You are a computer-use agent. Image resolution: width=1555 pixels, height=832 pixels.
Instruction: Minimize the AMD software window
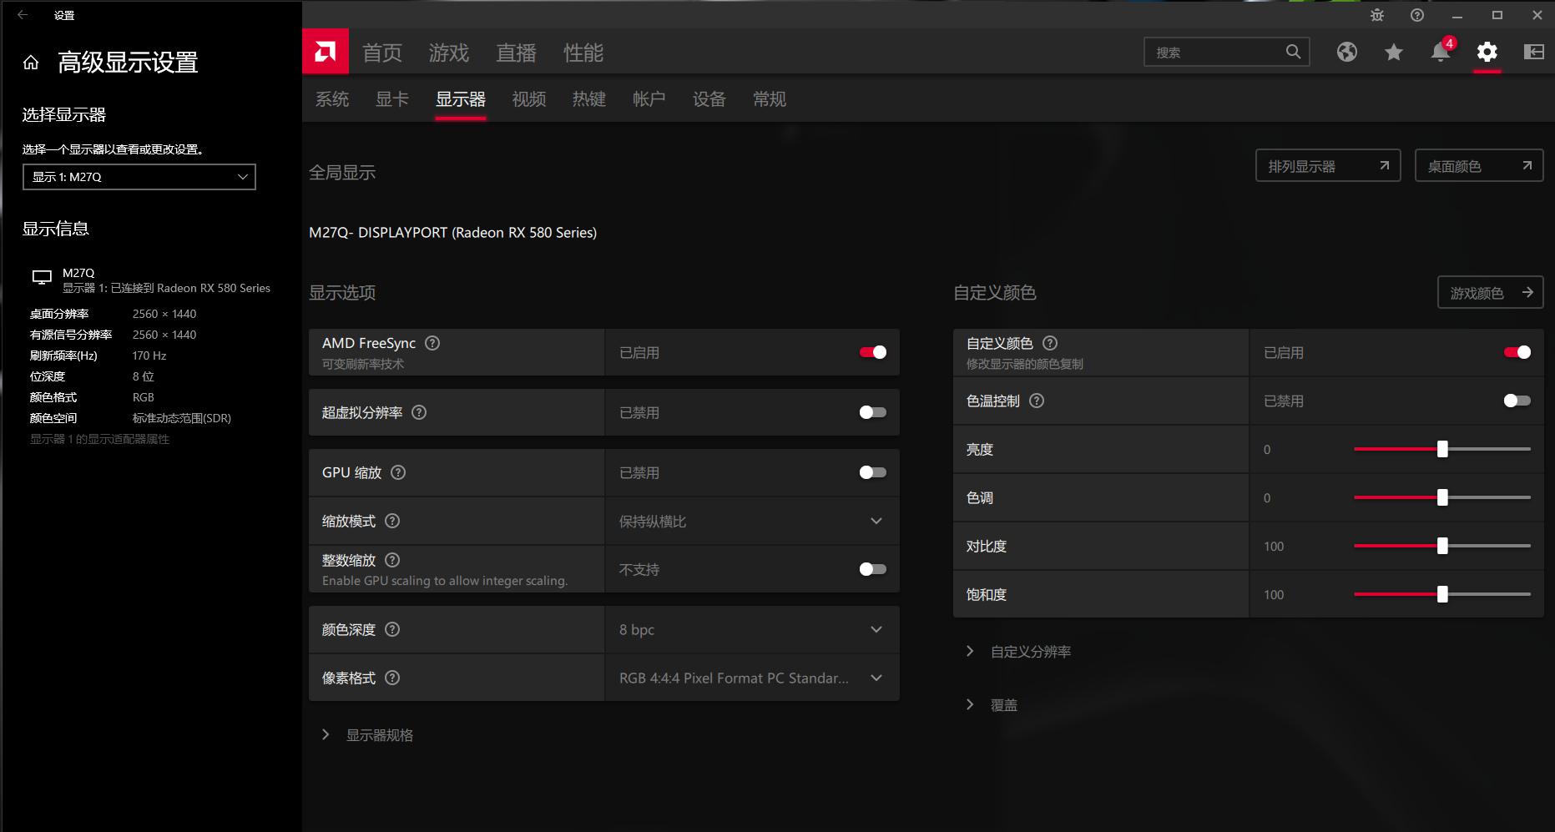click(1457, 15)
